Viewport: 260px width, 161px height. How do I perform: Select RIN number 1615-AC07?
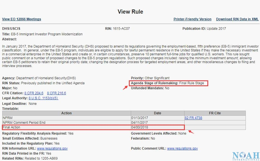tap(121, 28)
